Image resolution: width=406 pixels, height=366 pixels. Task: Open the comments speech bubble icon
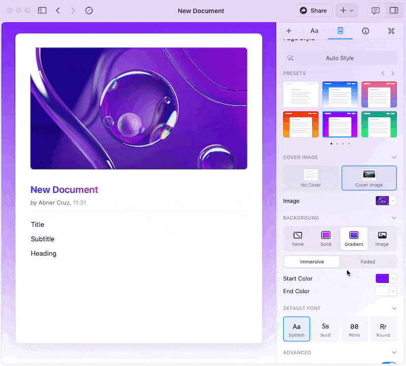click(376, 10)
